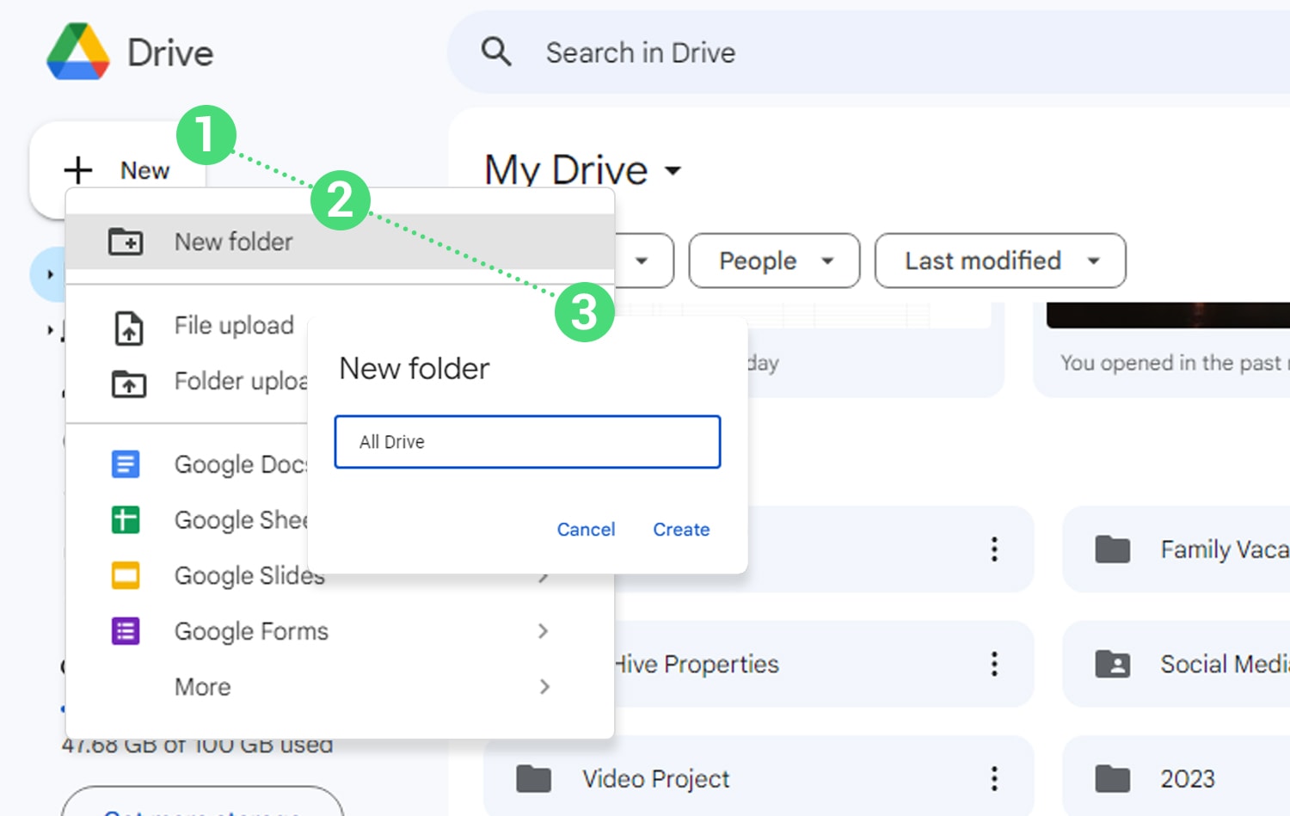The height and width of the screenshot is (816, 1290).
Task: Click the New folder plus icon
Action: pos(126,242)
